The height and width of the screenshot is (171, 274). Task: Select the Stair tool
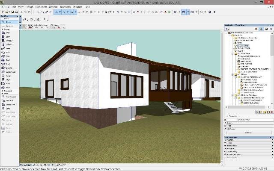9,56
